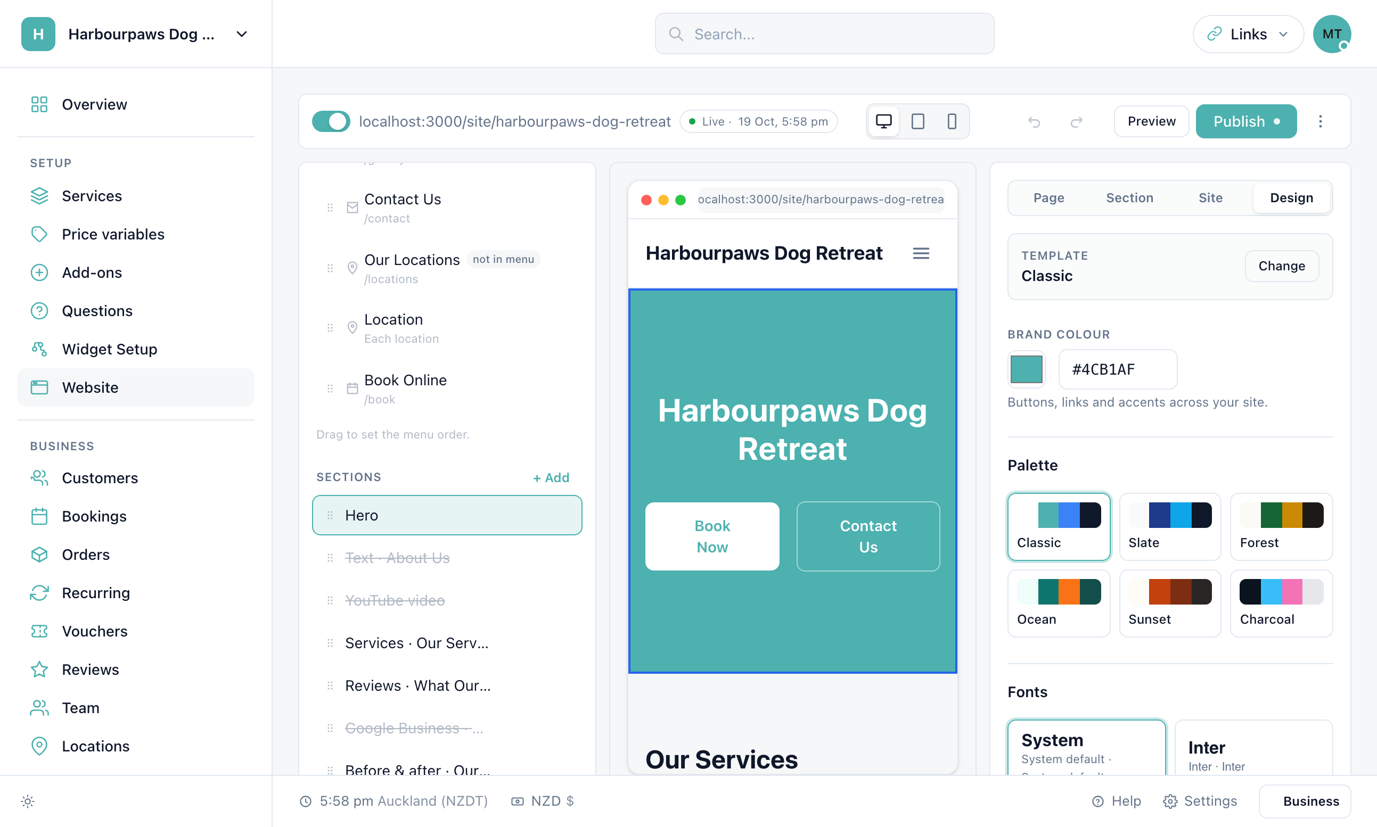1377x827 pixels.
Task: Click the Team users icon
Action: pos(39,708)
